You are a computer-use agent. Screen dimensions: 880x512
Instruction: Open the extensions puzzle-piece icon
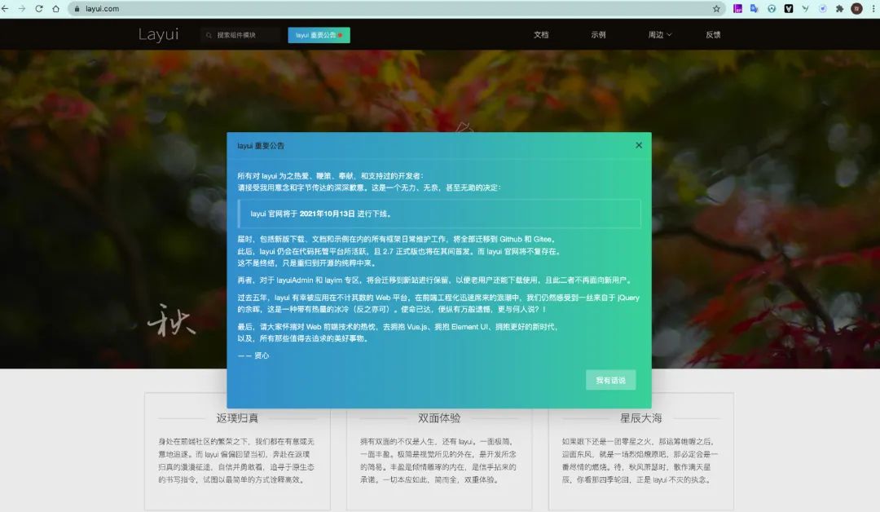tap(839, 8)
